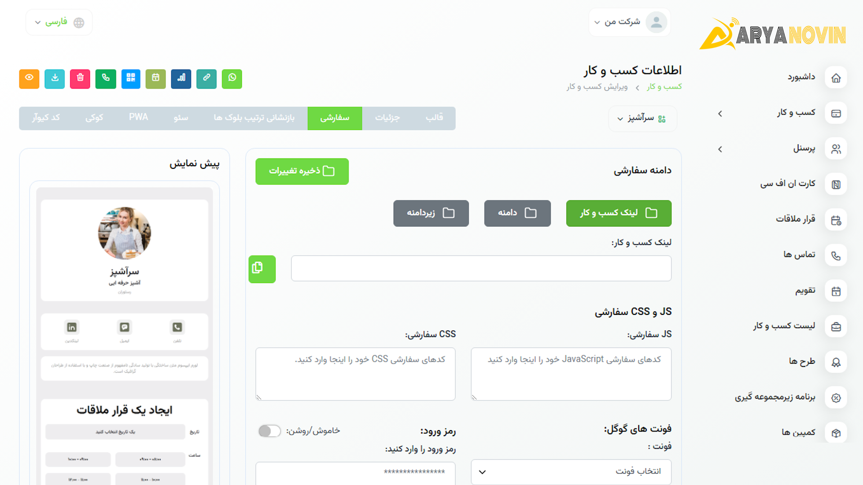The height and width of the screenshot is (485, 863).
Task: Click the green phone icon button
Action: pos(106,79)
